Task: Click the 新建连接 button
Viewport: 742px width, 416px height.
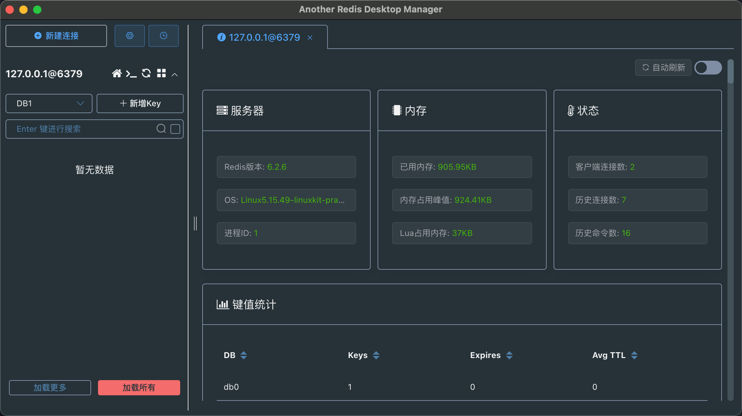Action: pyautogui.click(x=56, y=36)
